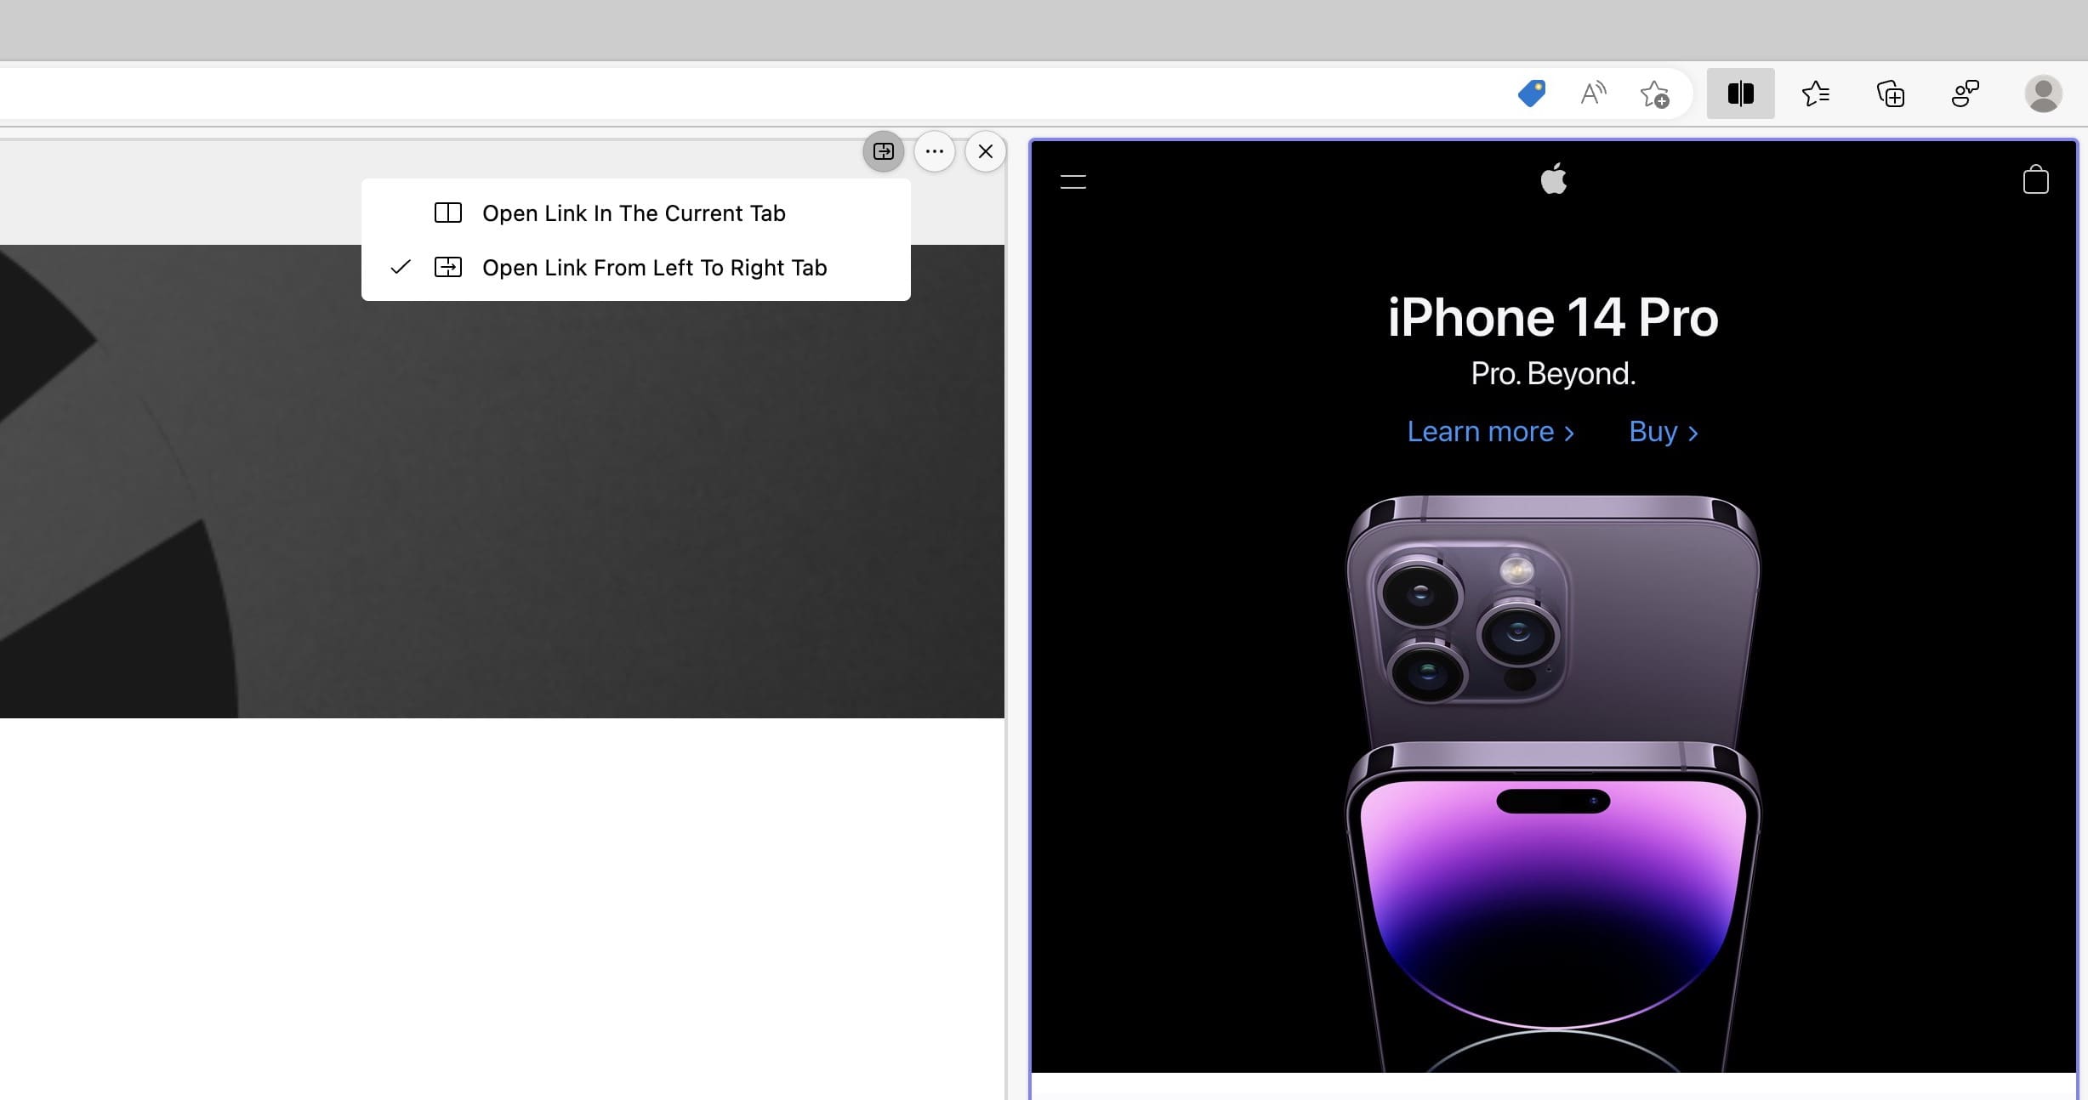This screenshot has width=2088, height=1100.
Task: Click the blue shopping price tag icon
Action: coord(1532,94)
